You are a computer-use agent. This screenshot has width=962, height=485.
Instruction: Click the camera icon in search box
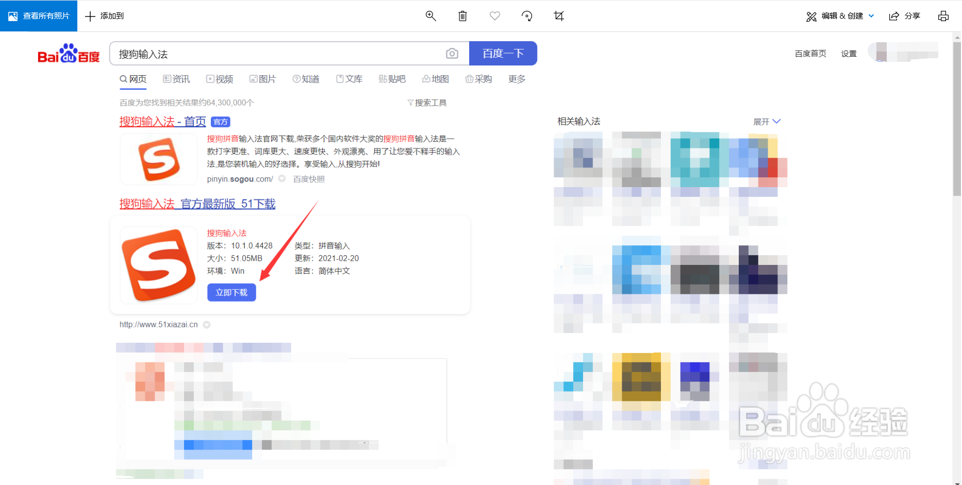click(x=452, y=53)
